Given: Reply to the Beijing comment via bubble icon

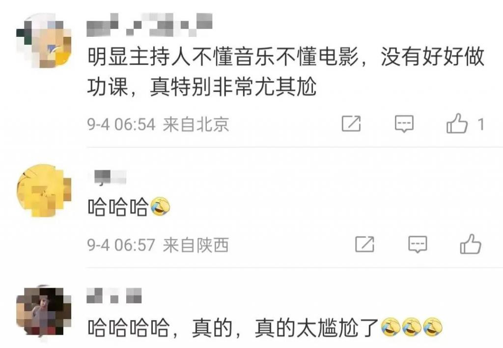Looking at the screenshot, I should click(404, 124).
